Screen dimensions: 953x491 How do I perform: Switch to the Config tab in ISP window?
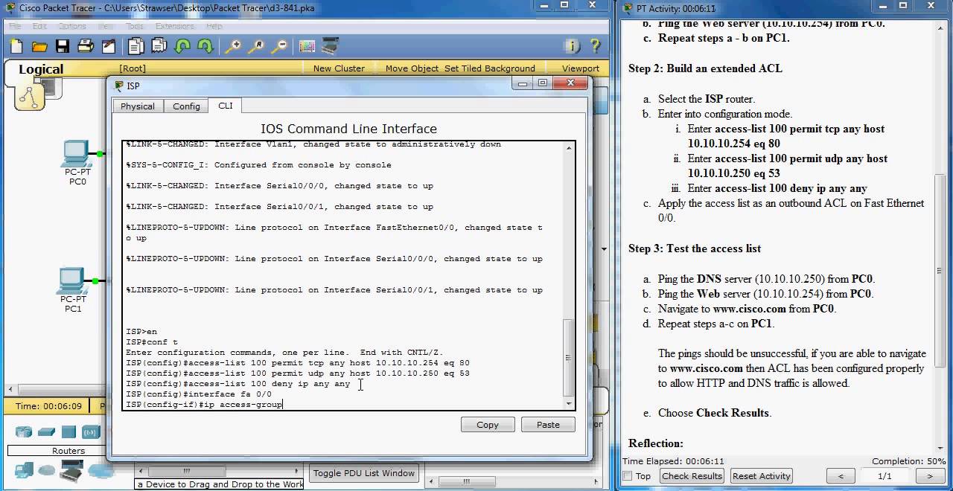[186, 106]
